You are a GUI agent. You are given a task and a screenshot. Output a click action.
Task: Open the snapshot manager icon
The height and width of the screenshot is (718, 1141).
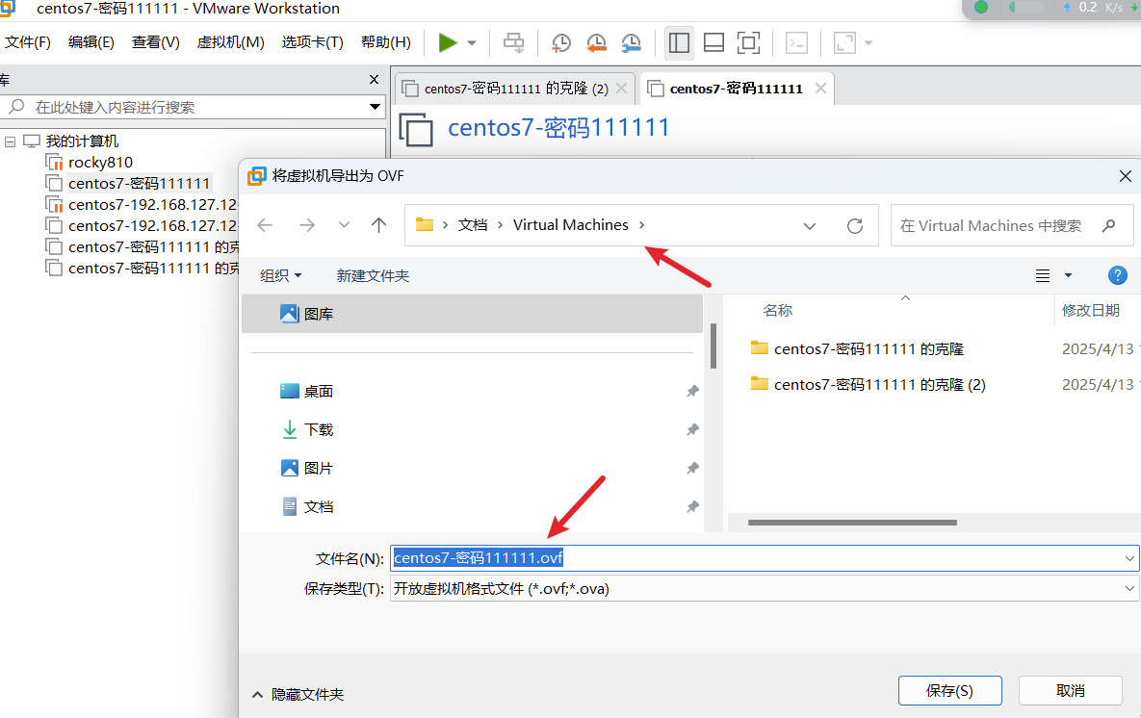tap(631, 43)
